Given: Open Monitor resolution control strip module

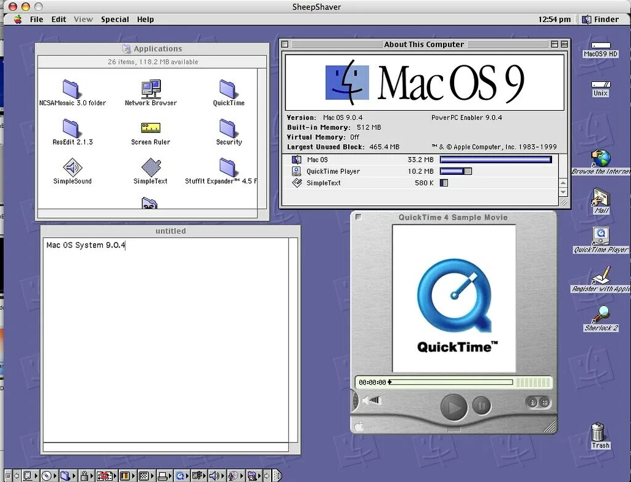Looking at the screenshot, I should point(147,476).
